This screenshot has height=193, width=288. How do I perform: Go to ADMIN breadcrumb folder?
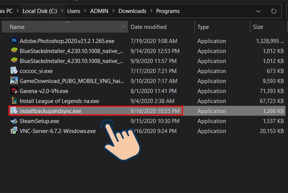point(99,11)
